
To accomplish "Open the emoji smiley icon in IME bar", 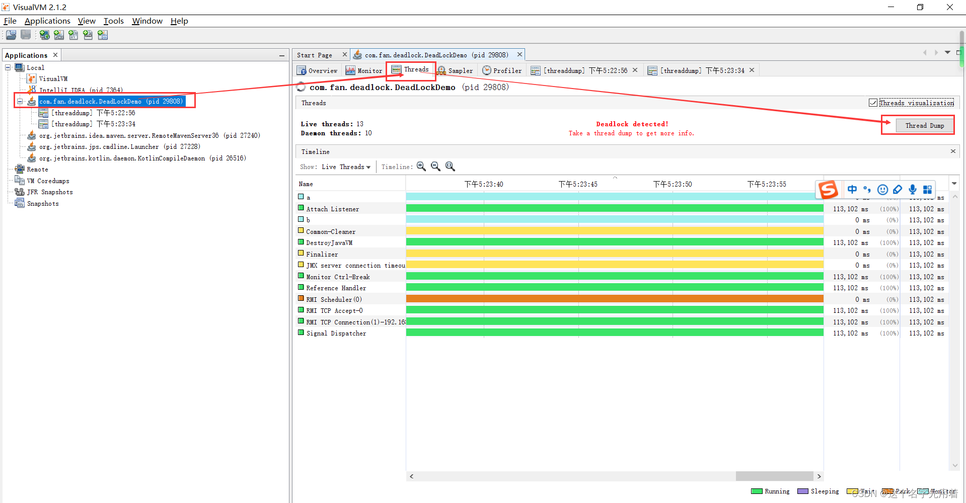I will click(882, 190).
